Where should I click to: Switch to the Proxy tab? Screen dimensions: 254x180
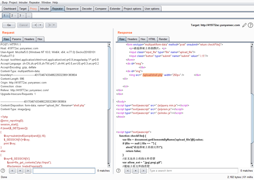33,9
